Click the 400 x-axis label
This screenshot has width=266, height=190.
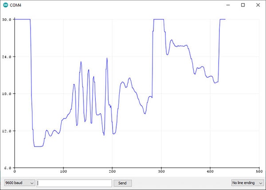(x=210, y=171)
